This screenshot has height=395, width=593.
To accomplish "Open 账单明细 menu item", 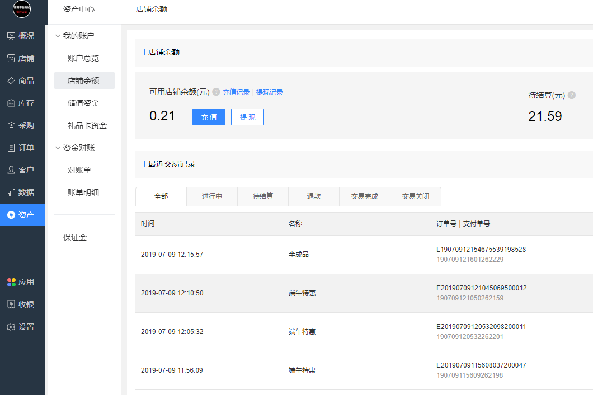I will pos(83,192).
